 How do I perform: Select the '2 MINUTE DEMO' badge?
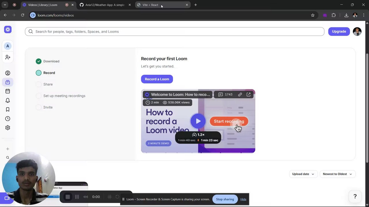tap(159, 143)
